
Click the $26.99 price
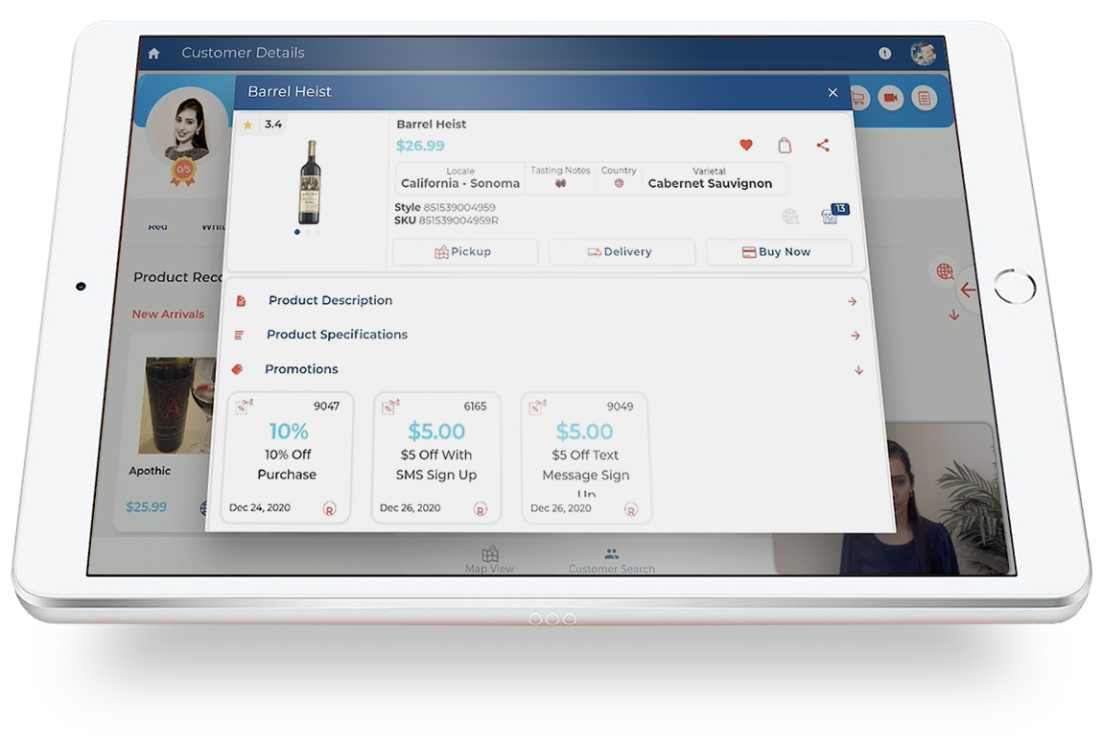click(x=420, y=146)
